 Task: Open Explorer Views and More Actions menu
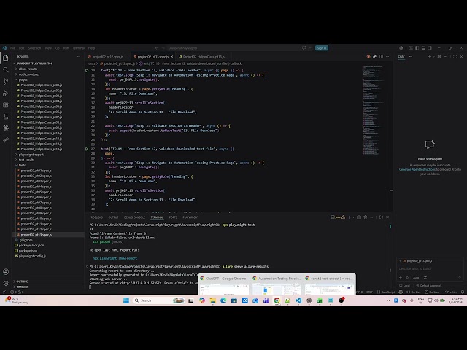(x=79, y=57)
